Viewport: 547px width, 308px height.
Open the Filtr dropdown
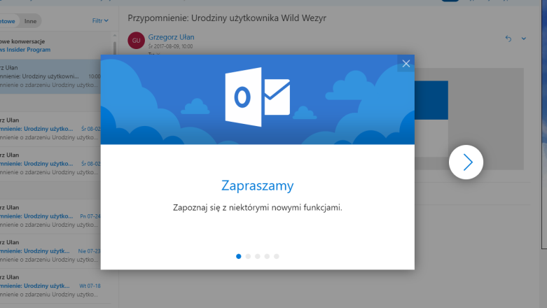100,21
